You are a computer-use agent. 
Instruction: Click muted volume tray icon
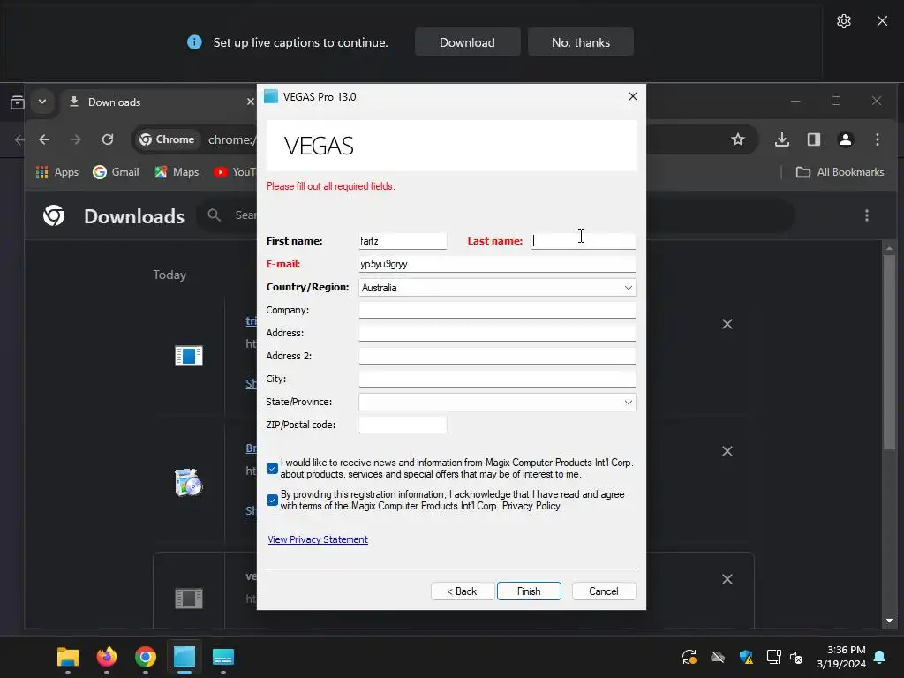(797, 657)
